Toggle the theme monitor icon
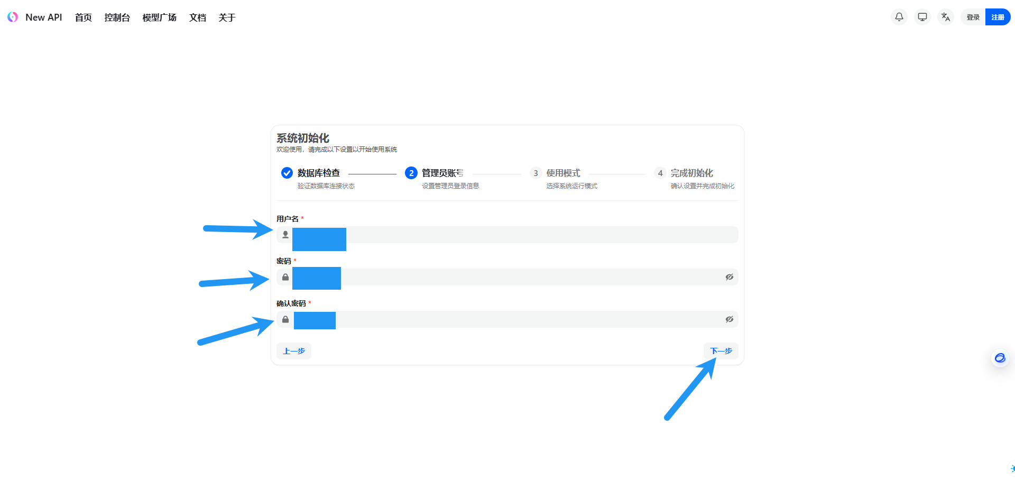Image resolution: width=1015 pixels, height=490 pixels. pos(922,17)
